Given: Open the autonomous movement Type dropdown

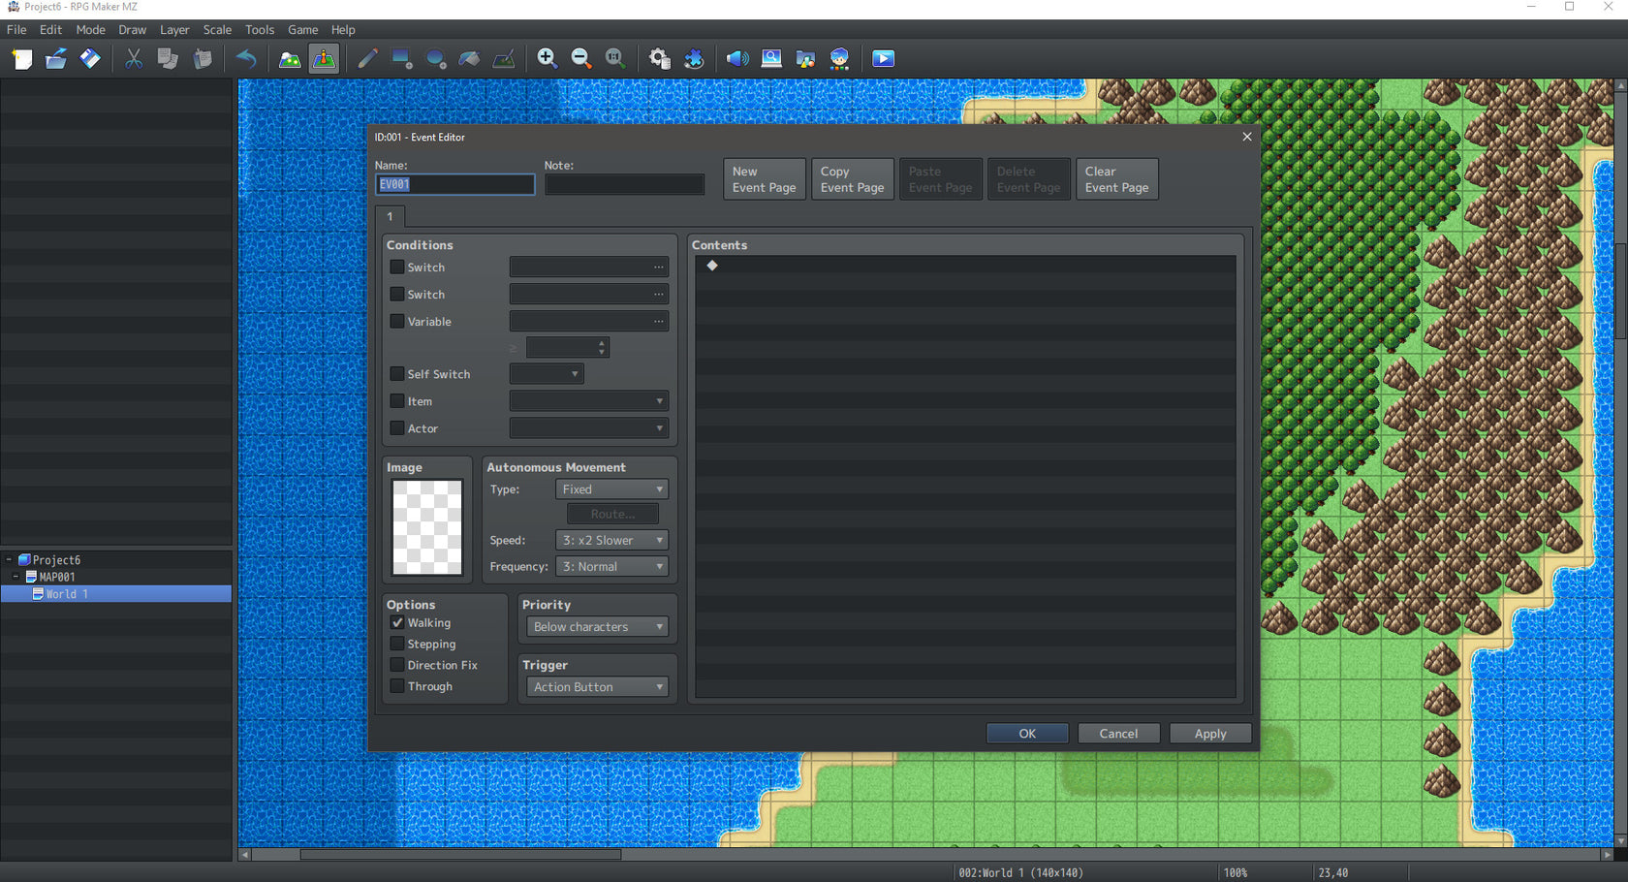Looking at the screenshot, I should tap(611, 488).
